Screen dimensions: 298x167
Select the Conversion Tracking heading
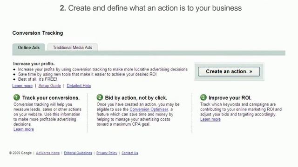(38, 33)
